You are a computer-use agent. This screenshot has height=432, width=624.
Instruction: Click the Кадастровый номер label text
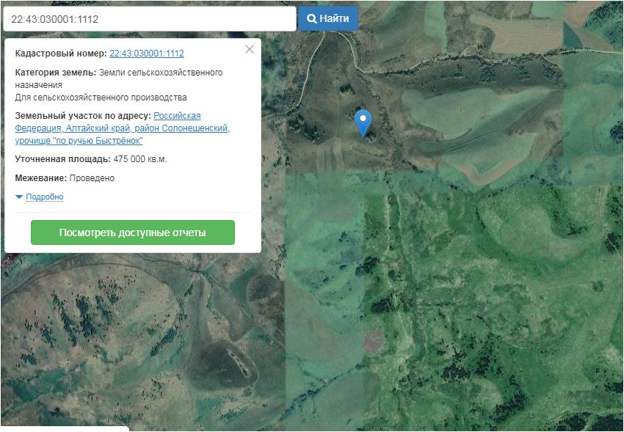pyautogui.click(x=60, y=54)
